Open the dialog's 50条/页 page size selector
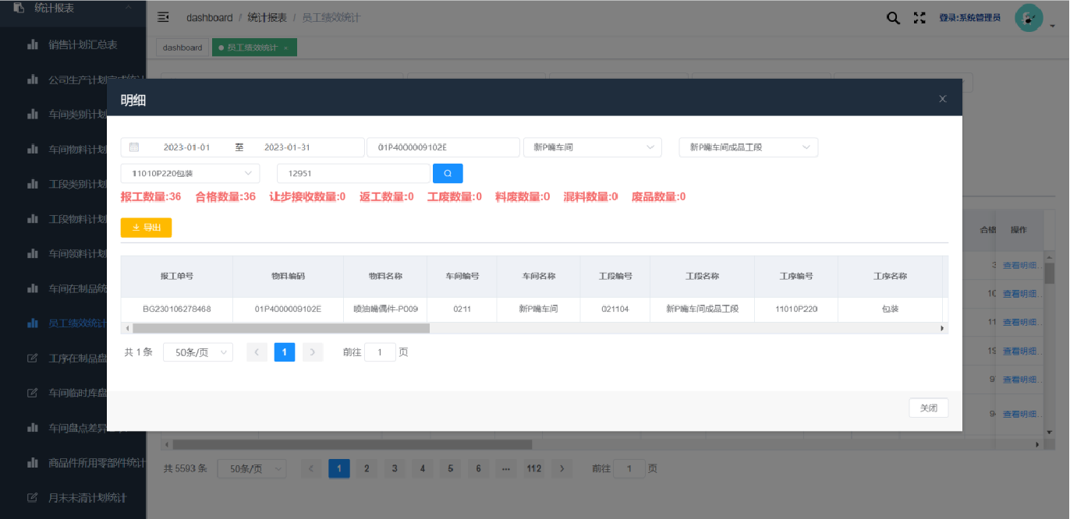This screenshot has width=1070, height=519. click(x=197, y=352)
